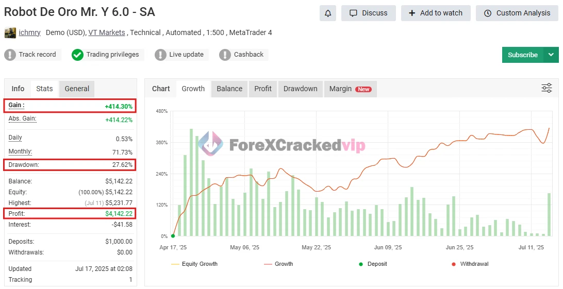563x289 pixels.
Task: Click the bell notification icon
Action: click(327, 13)
